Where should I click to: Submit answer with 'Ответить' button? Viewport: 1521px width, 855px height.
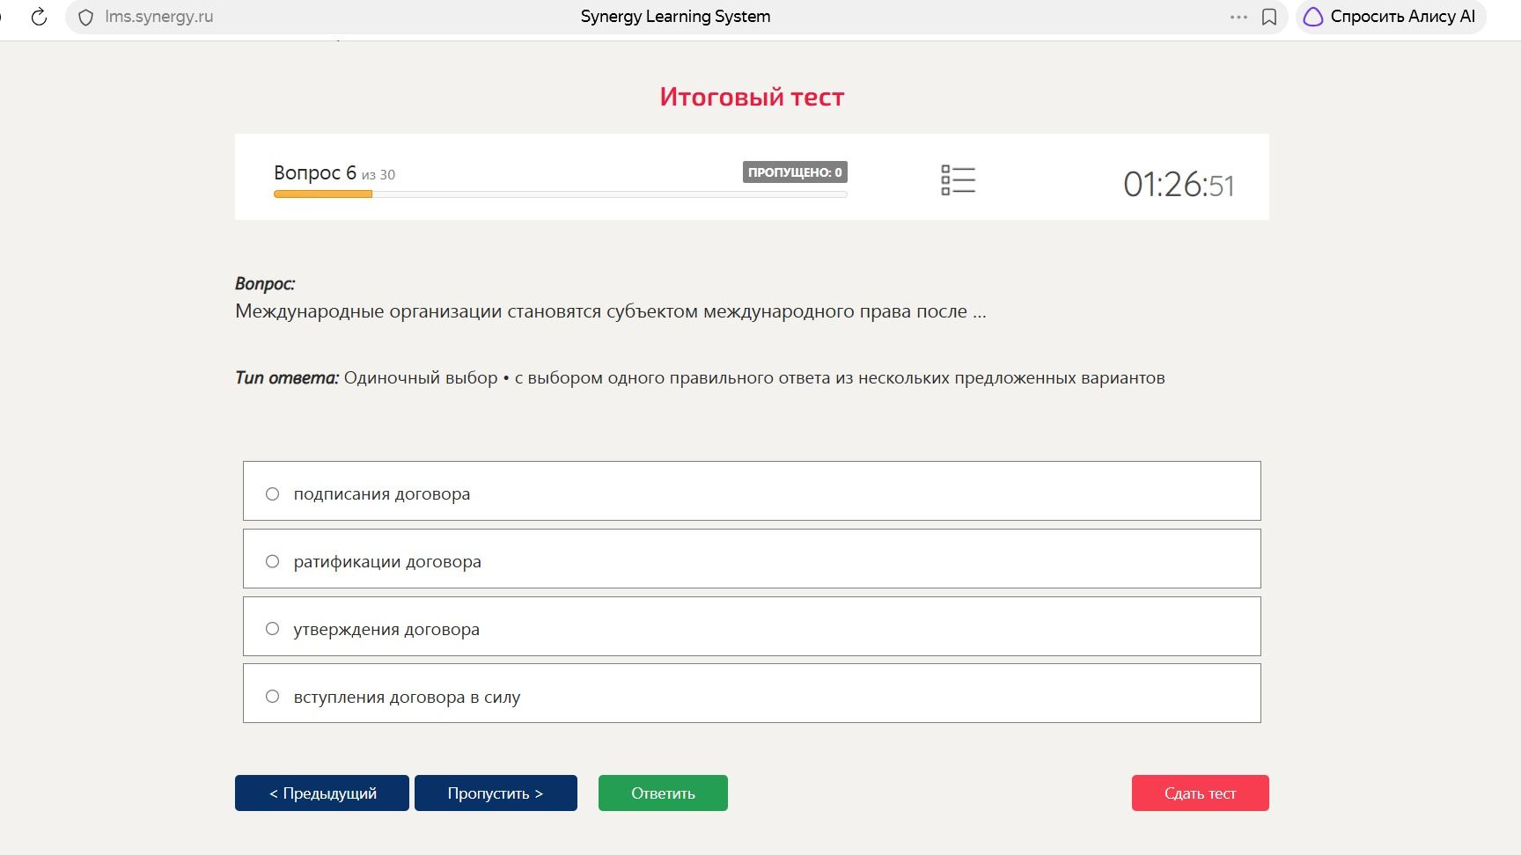tap(663, 793)
